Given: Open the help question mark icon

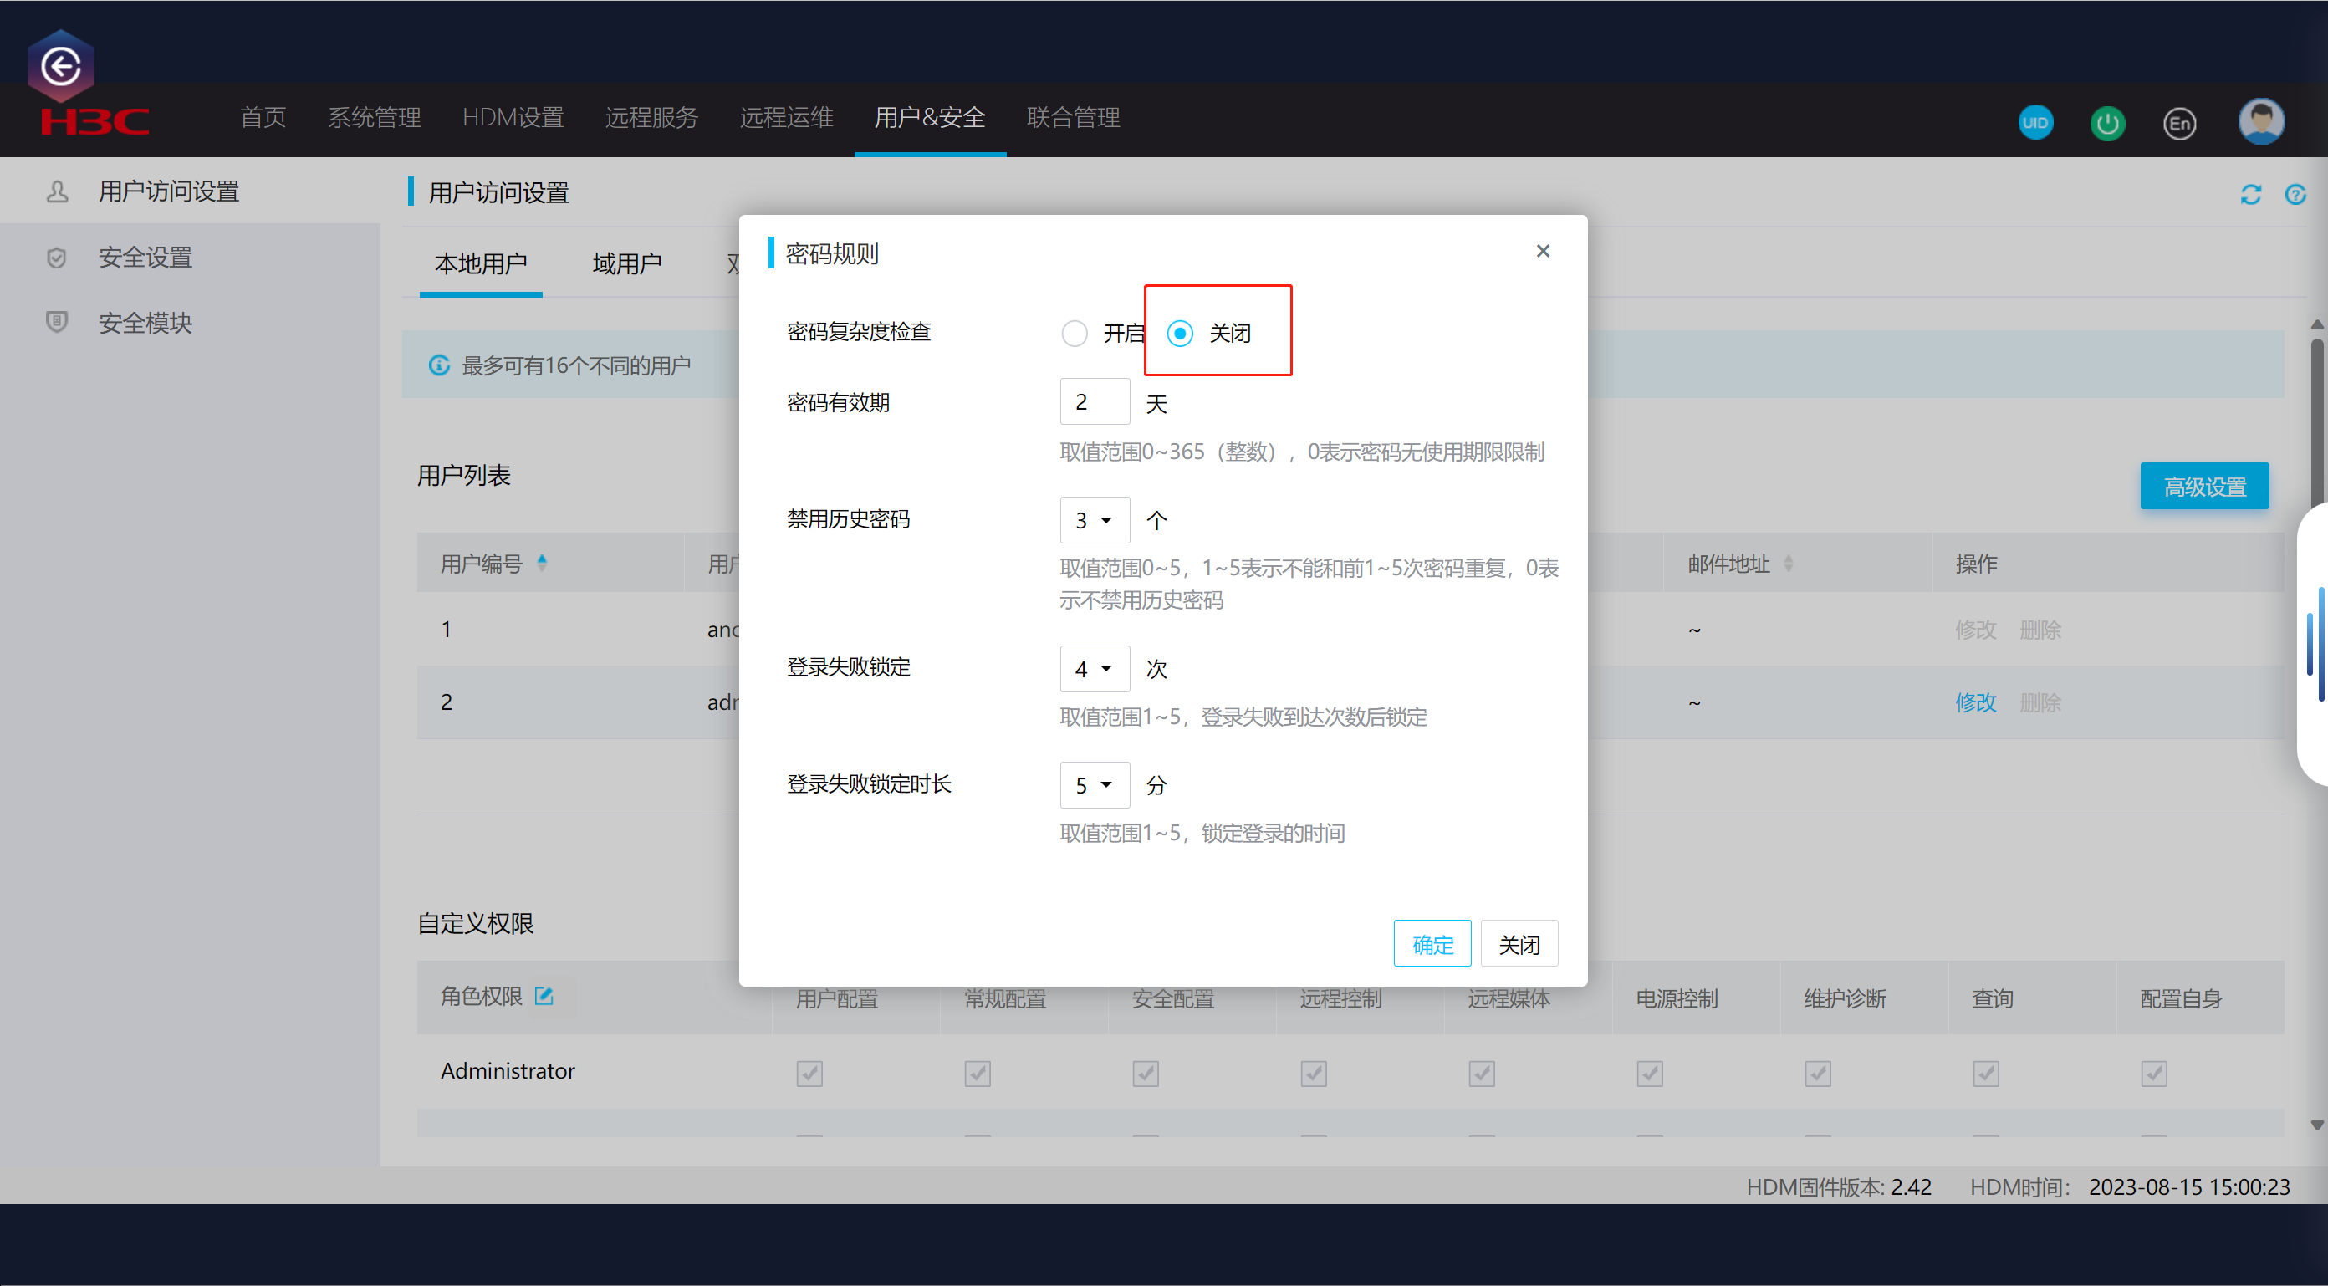Looking at the screenshot, I should click(2295, 194).
